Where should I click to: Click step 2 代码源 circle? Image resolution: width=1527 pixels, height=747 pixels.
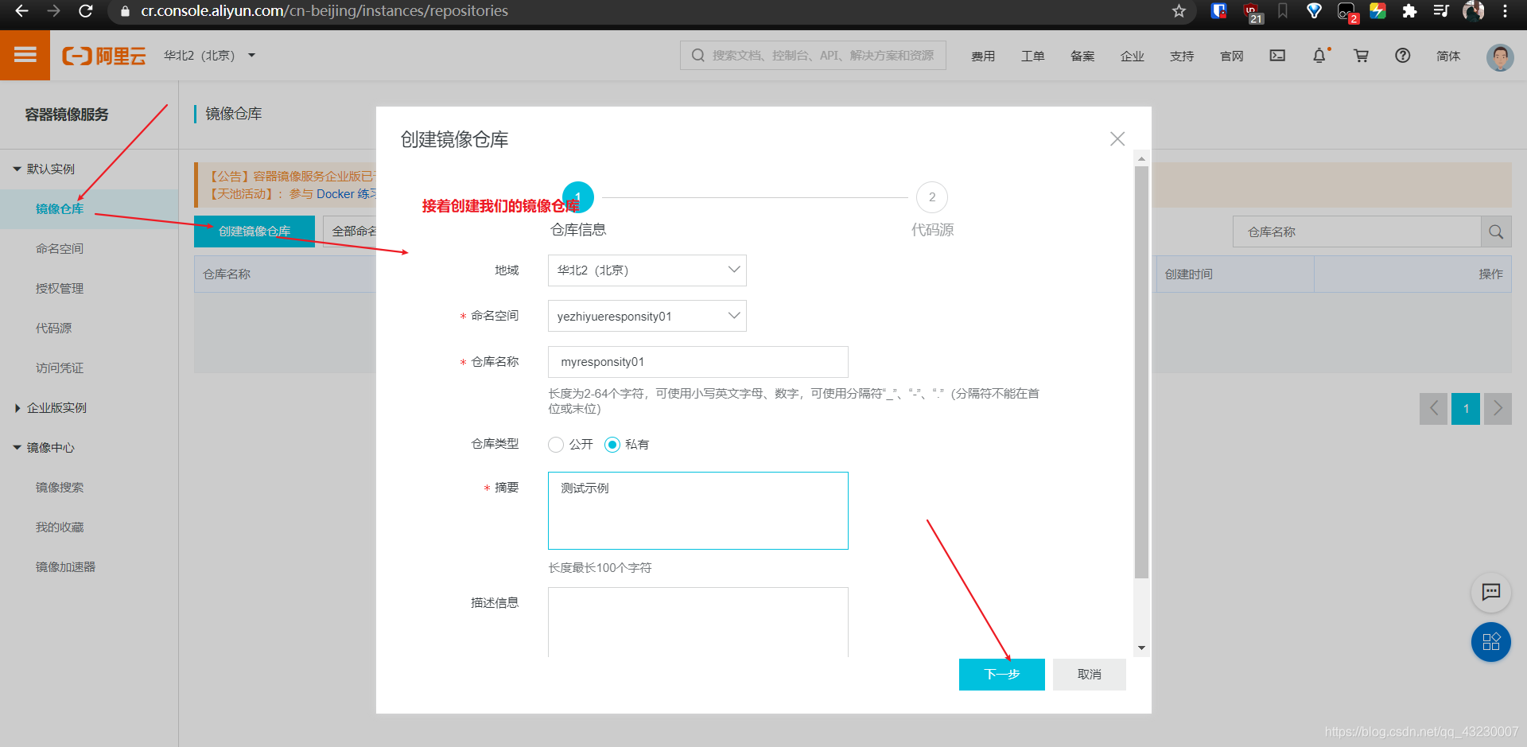[x=932, y=197]
